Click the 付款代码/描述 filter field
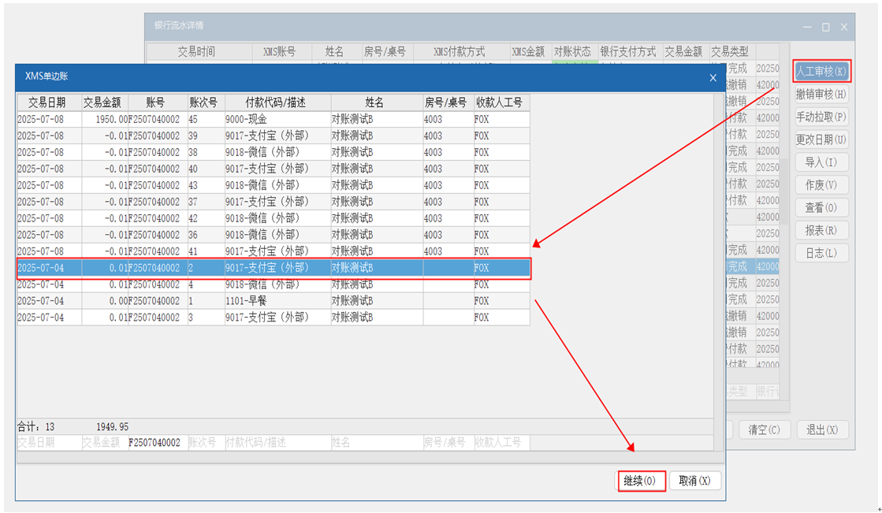This screenshot has height=513, width=882. 277,443
